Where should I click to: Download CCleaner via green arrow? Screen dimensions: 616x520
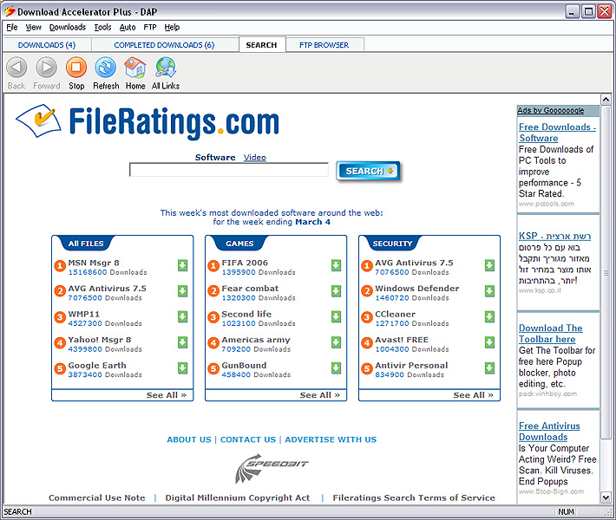[489, 316]
